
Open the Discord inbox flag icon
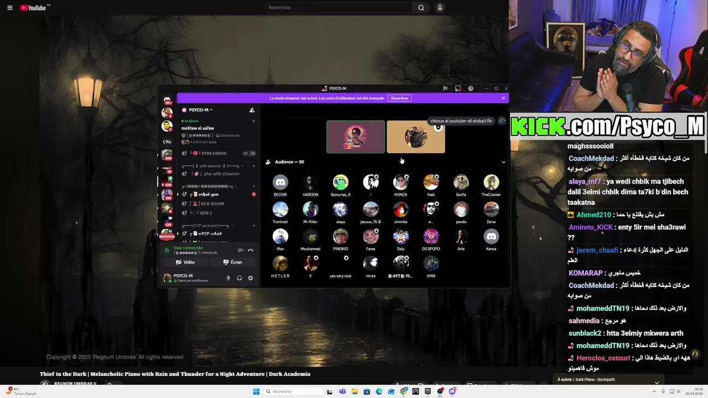pos(445,88)
